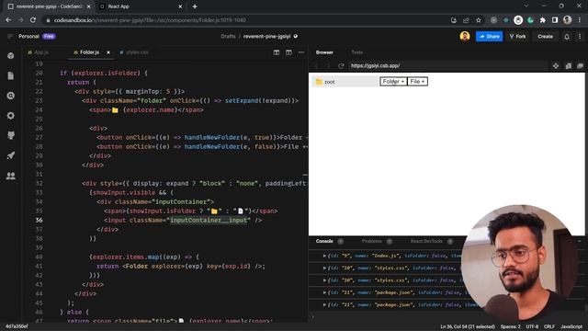Open Configuration gear in the sidebar
Viewport: 588px width, 331px height.
[11, 116]
